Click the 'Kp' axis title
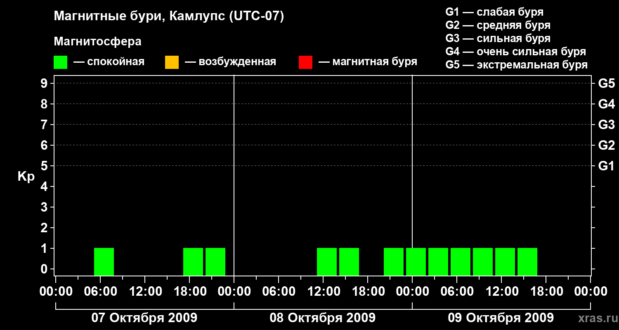619x330 pixels. (26, 177)
